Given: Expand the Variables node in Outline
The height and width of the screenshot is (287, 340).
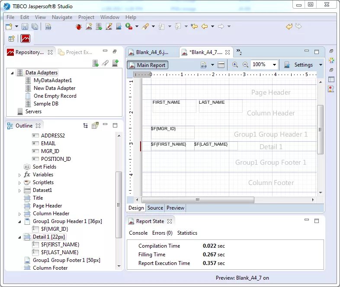Looking at the screenshot, I should [x=19, y=175].
